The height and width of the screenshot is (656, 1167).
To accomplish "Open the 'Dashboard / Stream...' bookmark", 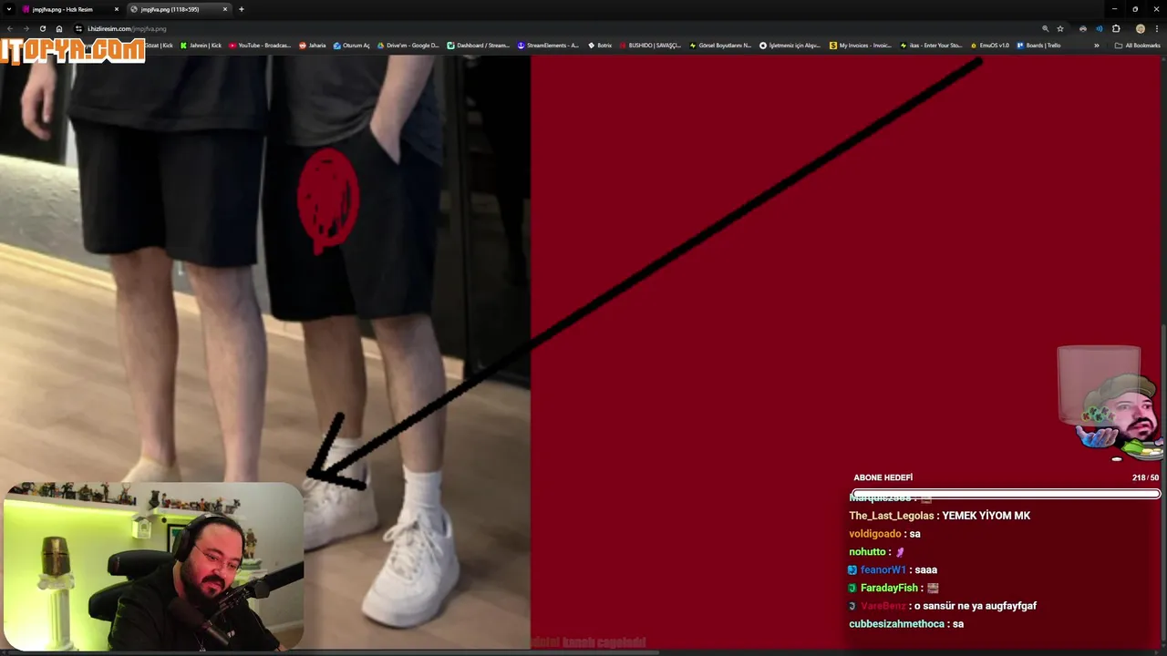I will [478, 45].
